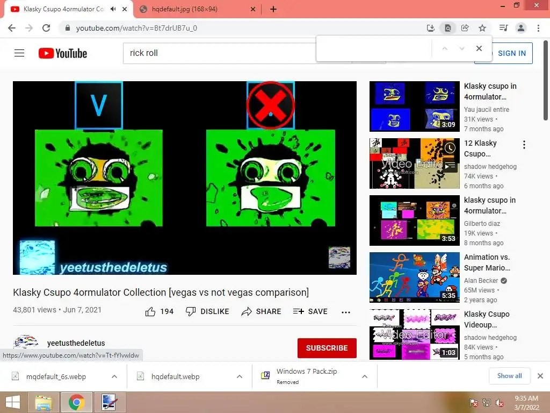Click inside the find bar text field
Image resolution: width=550 pixels, height=413 pixels.
click(374, 48)
